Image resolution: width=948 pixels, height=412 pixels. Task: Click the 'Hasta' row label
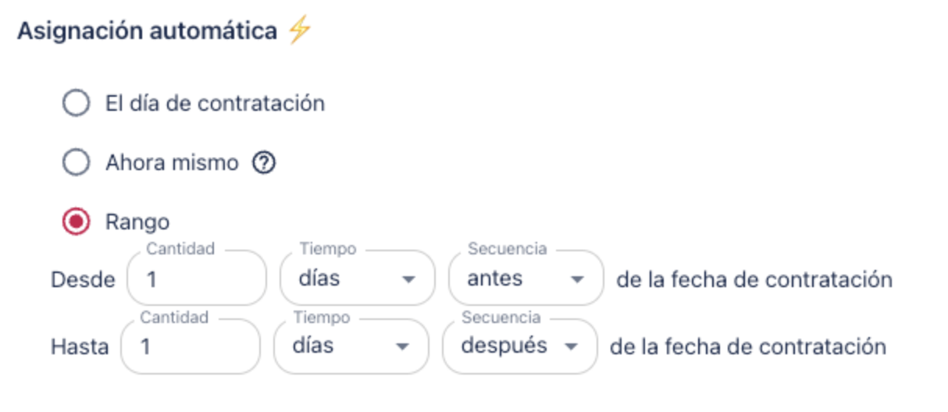click(x=80, y=346)
